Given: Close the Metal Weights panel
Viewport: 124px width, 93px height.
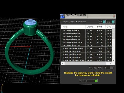Looking at the screenshot, I should click(114, 16).
